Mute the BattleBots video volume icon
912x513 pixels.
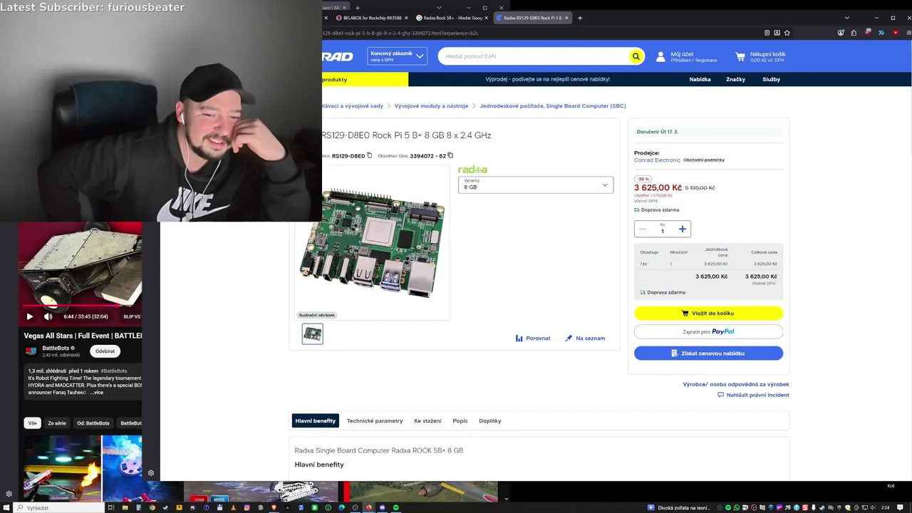(x=48, y=316)
